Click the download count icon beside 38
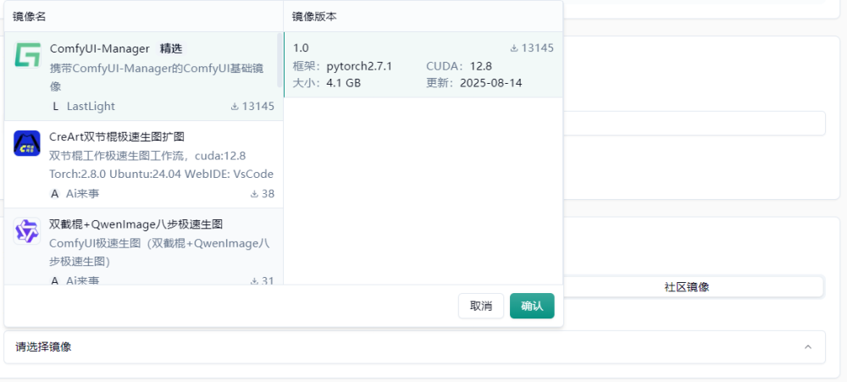 pos(254,194)
